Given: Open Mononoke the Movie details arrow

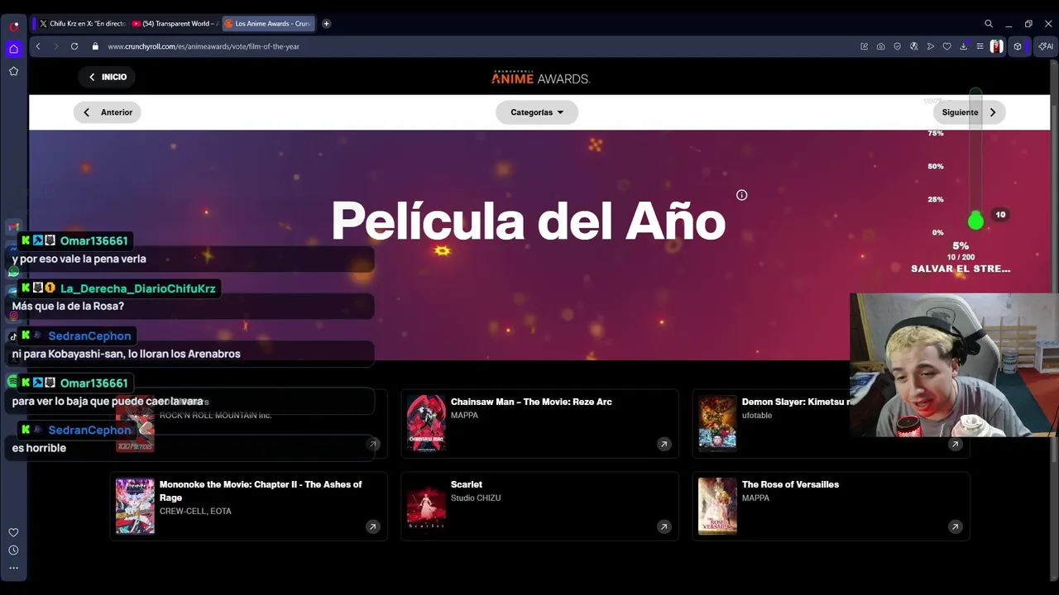Looking at the screenshot, I should point(372,527).
